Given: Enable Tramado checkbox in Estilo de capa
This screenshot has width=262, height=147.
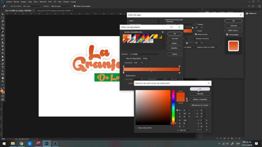Looking at the screenshot, I should [x=196, y=24].
